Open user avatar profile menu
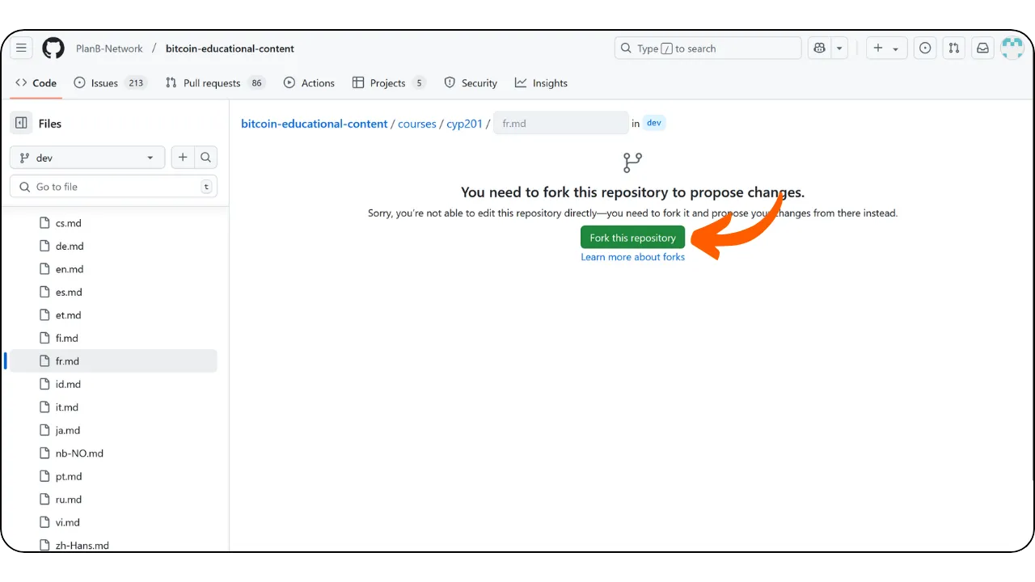 point(1012,48)
